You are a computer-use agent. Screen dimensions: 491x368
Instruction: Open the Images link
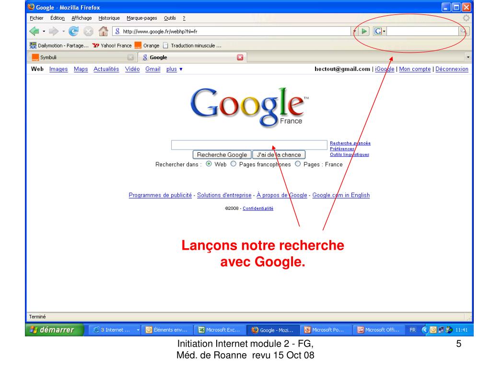coord(58,69)
